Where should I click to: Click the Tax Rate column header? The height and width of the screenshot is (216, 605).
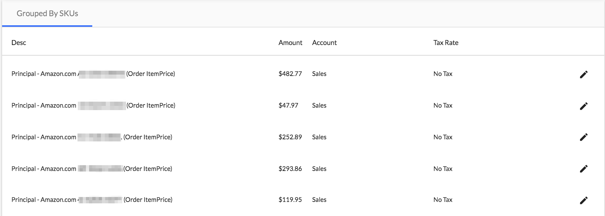coord(446,43)
